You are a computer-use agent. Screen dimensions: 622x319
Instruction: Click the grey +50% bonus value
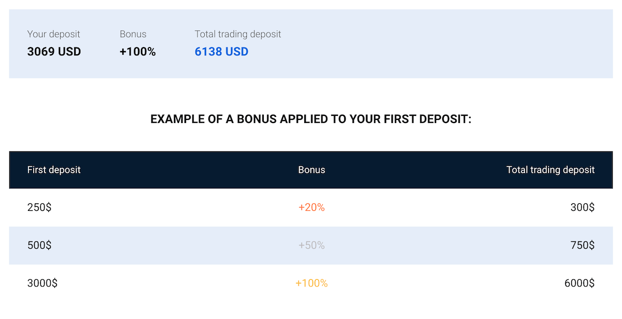(x=312, y=245)
